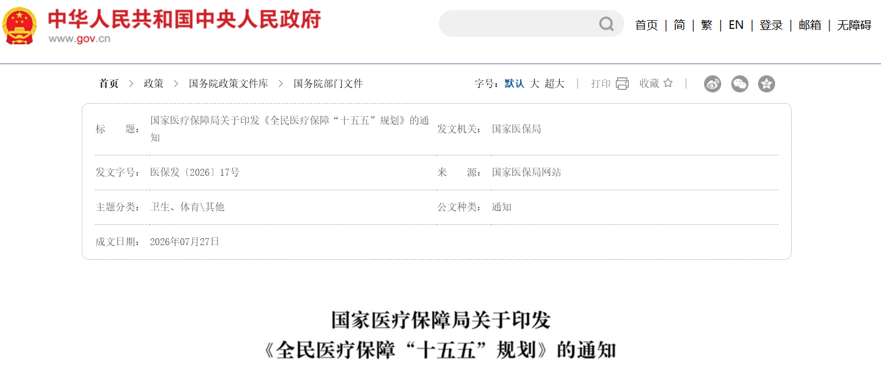The width and height of the screenshot is (881, 391).
Task: Open 首页 in the top navigation
Action: tap(646, 25)
